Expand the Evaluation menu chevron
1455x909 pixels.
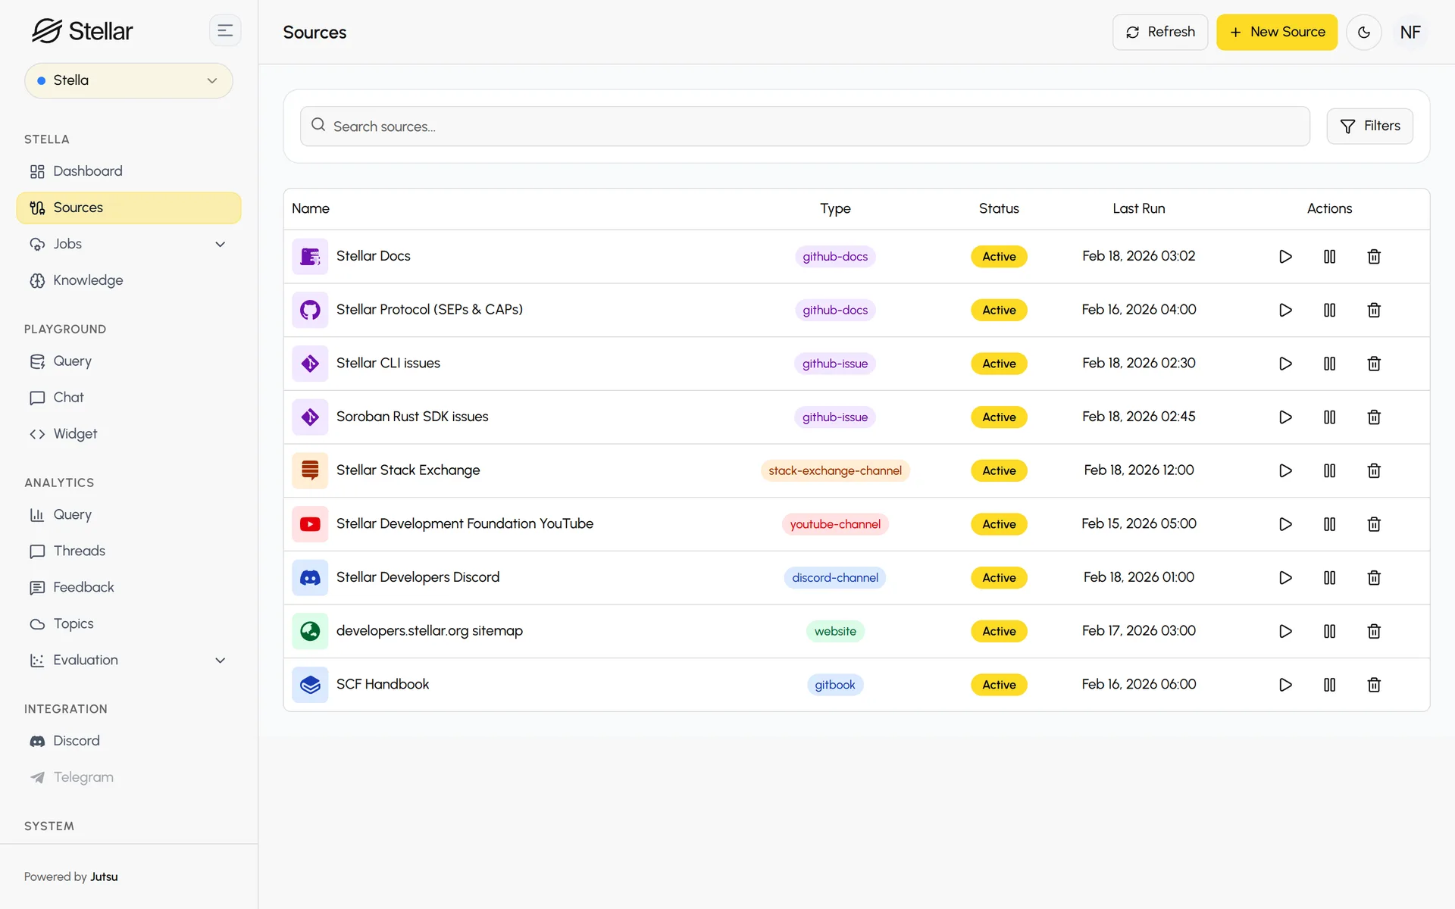221,661
